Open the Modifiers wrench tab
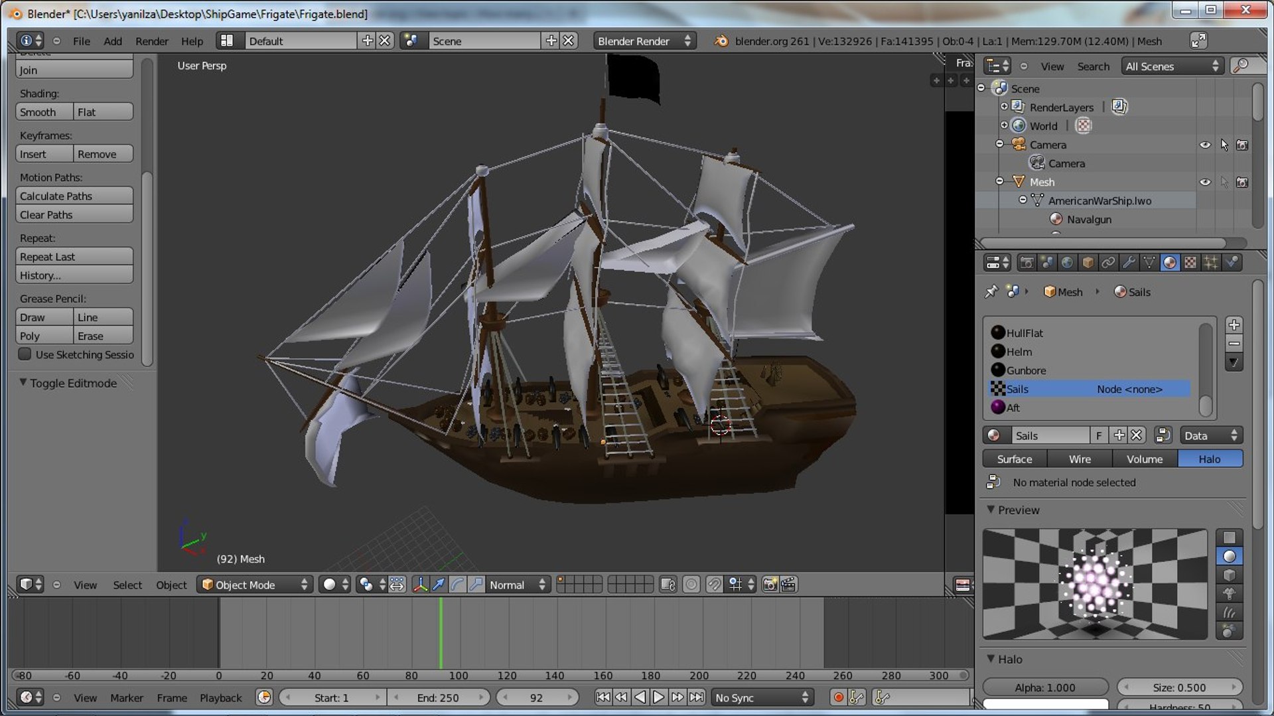The width and height of the screenshot is (1274, 716). (x=1129, y=263)
